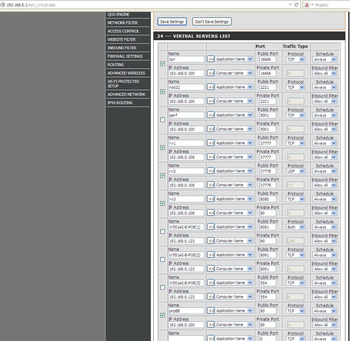
Task: Open Access Control in sidebar
Action: [x=128, y=31]
